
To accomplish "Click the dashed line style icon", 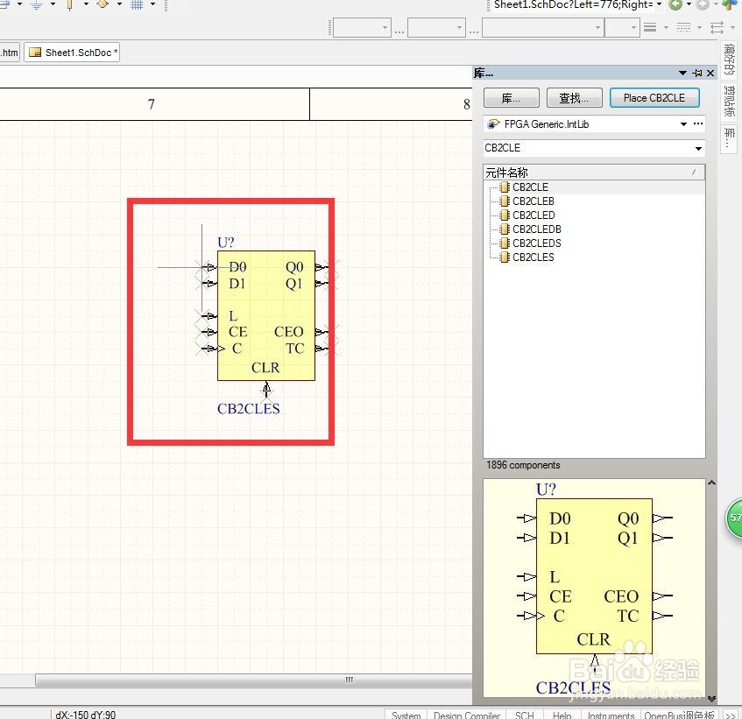I will pyautogui.click(x=683, y=27).
